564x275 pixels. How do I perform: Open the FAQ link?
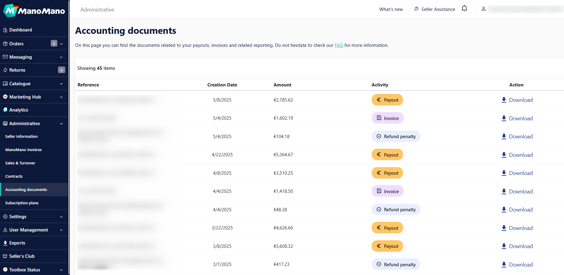(x=338, y=45)
